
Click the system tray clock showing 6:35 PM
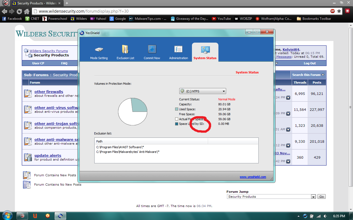[x=339, y=216]
